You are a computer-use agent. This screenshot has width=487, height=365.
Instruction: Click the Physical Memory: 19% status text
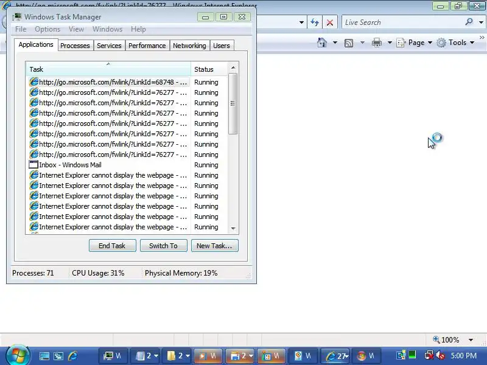pos(181,273)
